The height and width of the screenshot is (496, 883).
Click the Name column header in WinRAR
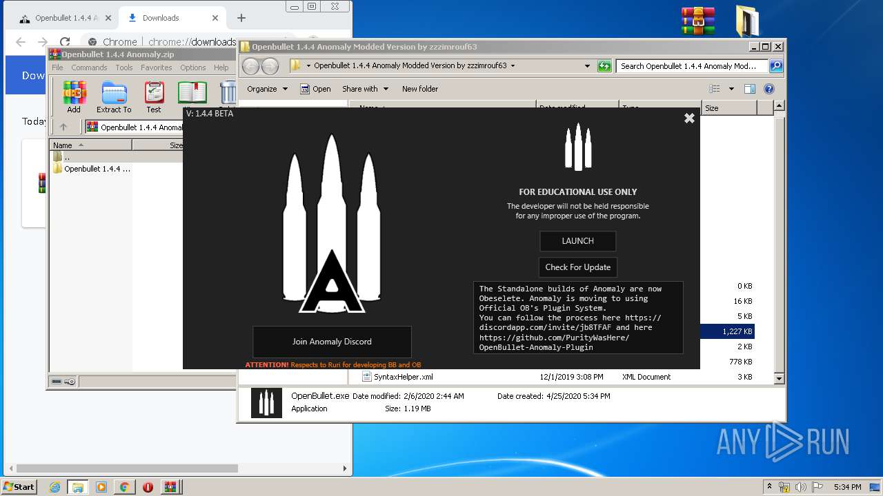pyautogui.click(x=91, y=145)
